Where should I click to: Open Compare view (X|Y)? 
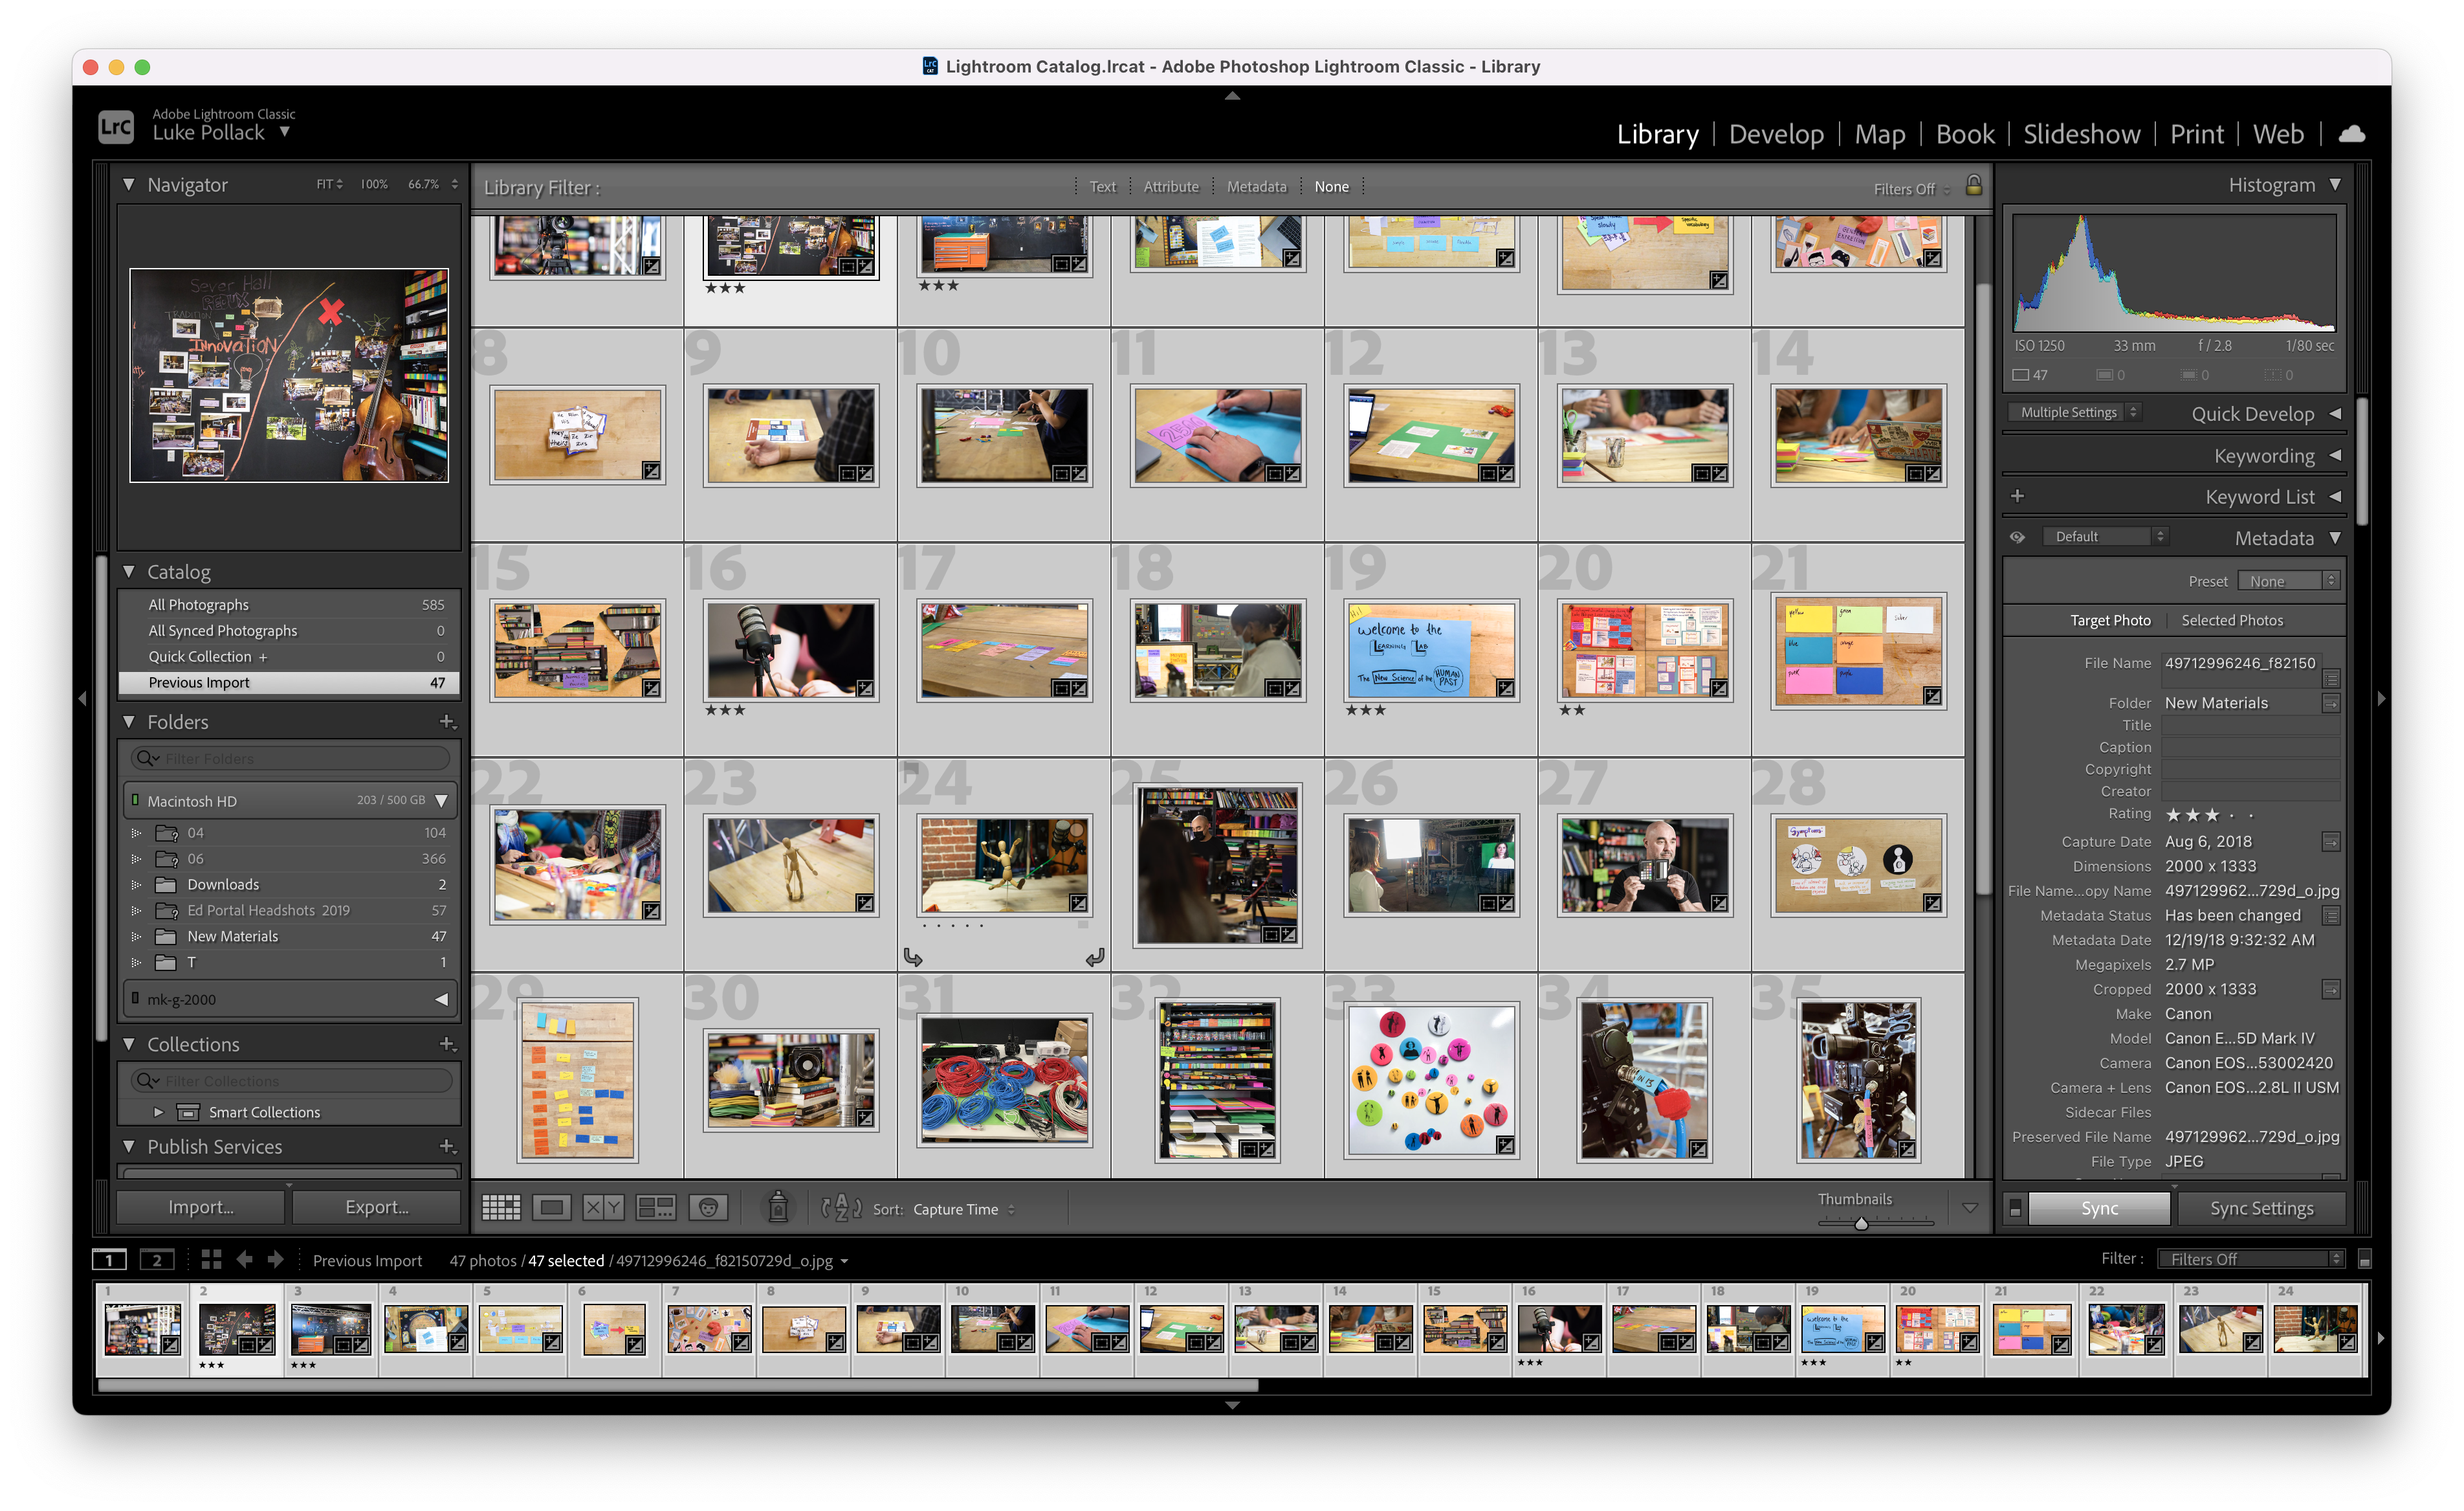603,1208
